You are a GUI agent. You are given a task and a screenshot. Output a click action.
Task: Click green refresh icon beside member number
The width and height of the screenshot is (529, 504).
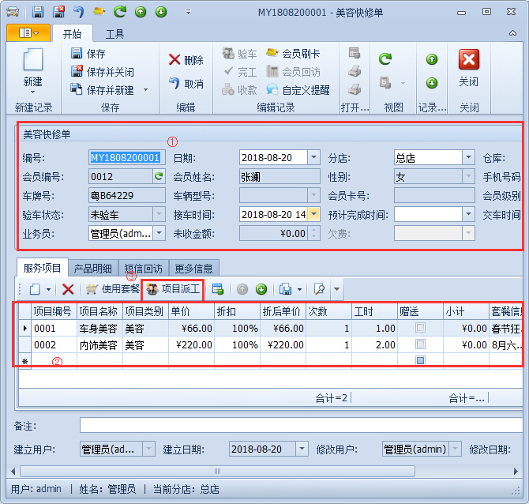pos(158,177)
